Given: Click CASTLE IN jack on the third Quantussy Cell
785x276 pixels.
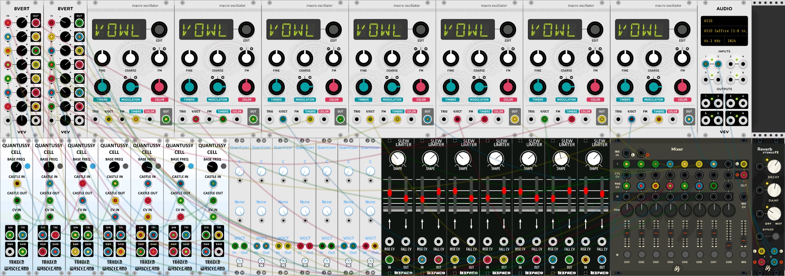Looking at the screenshot, I should tap(82, 184).
